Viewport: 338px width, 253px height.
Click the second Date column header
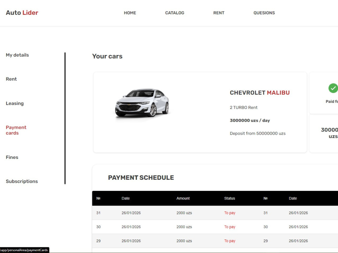(x=293, y=198)
